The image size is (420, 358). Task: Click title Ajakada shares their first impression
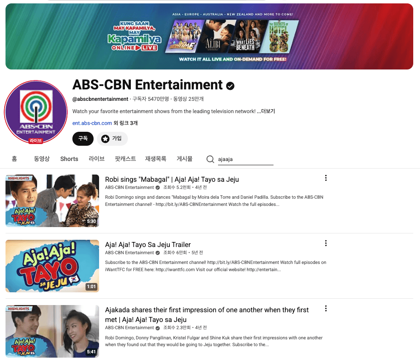coord(207,315)
